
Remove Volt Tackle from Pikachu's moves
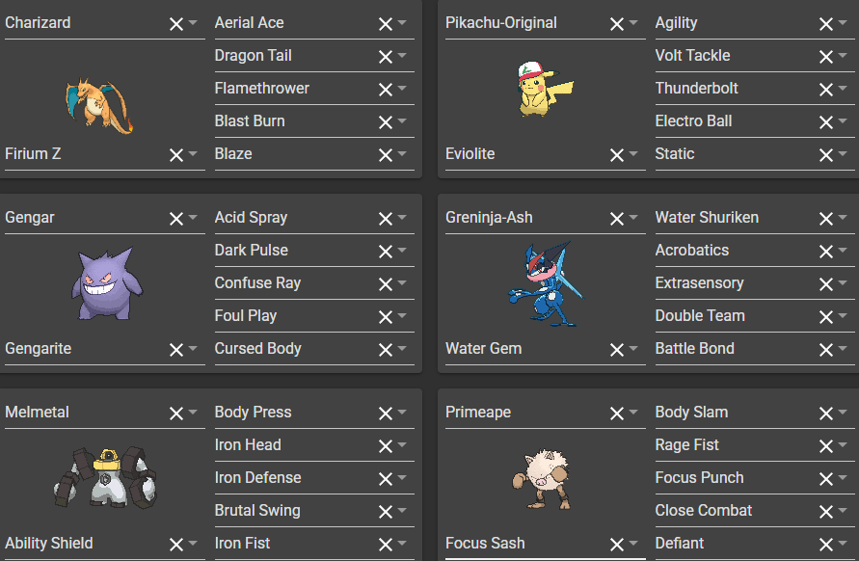(x=826, y=57)
